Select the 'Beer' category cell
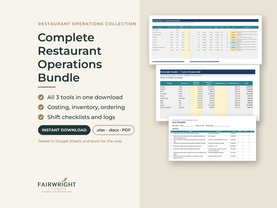 tap(169, 101)
